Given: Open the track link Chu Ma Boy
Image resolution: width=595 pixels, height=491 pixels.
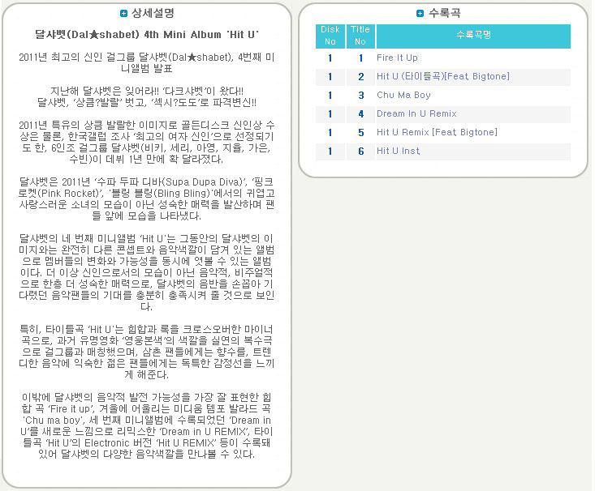Looking at the screenshot, I should [x=403, y=95].
